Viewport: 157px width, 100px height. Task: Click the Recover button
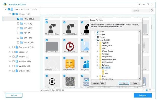coord(143,95)
